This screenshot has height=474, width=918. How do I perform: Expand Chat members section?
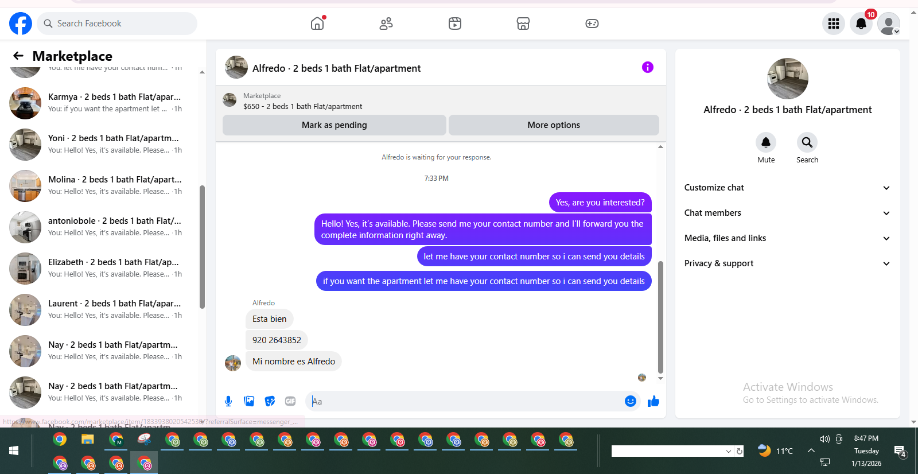pyautogui.click(x=787, y=213)
